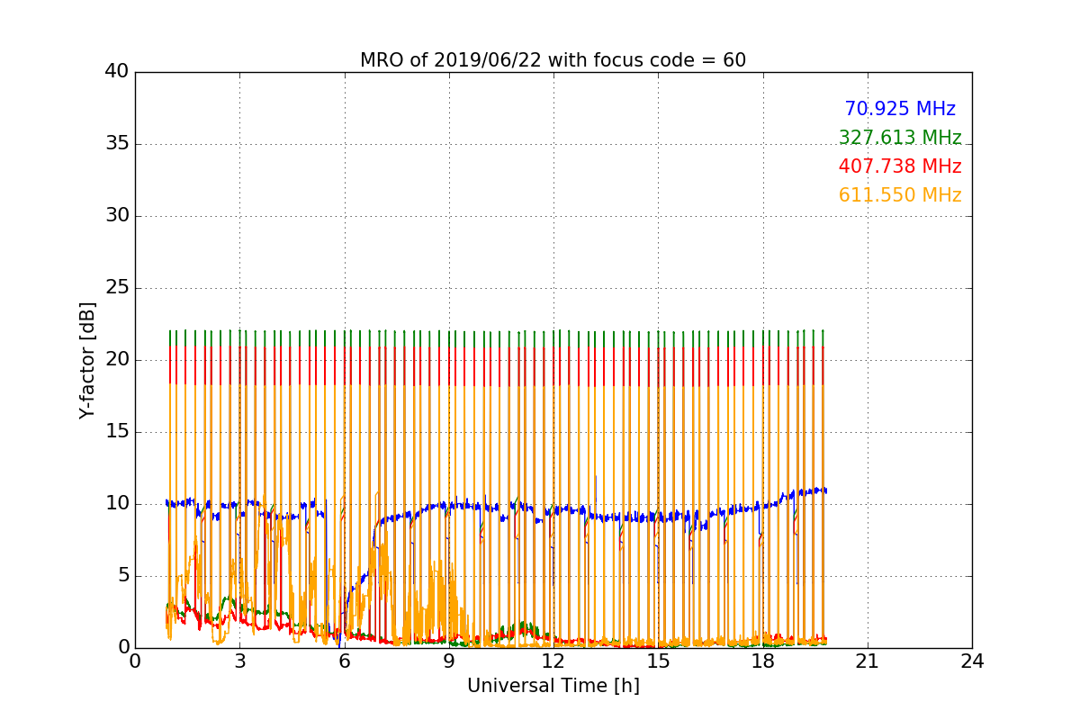This screenshot has height=720, width=1080.
Task: Click the x-axis tick label '24'
Action: [x=972, y=661]
